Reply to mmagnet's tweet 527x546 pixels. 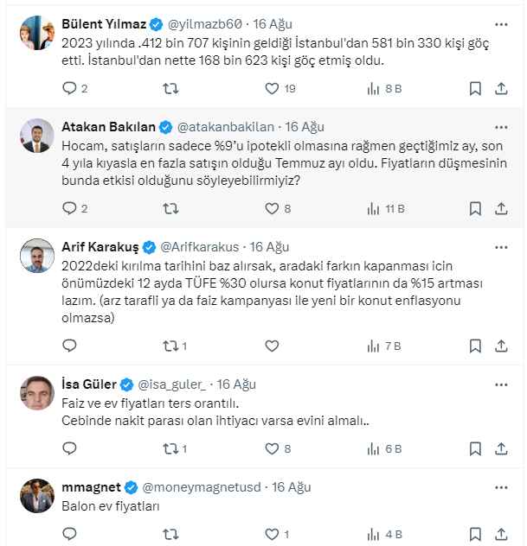(71, 534)
